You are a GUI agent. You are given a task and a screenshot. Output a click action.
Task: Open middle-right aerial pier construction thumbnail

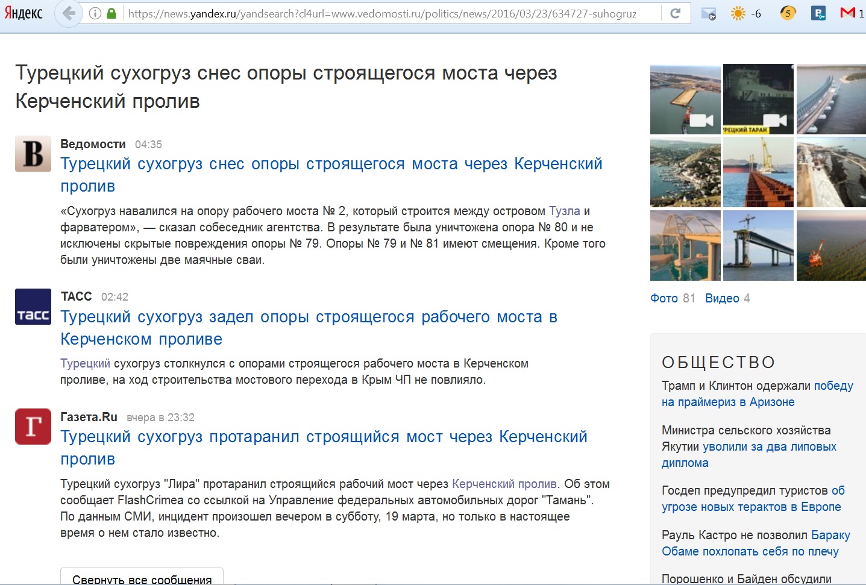[831, 172]
